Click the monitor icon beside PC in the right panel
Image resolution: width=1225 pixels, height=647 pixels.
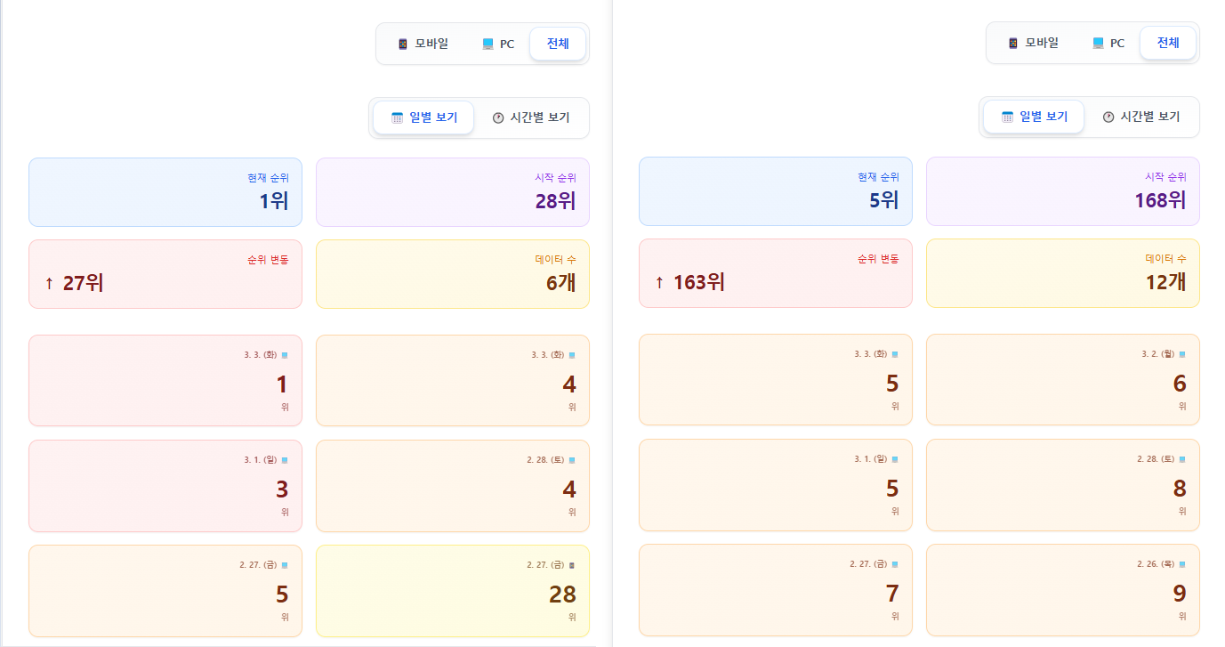coord(1098,44)
